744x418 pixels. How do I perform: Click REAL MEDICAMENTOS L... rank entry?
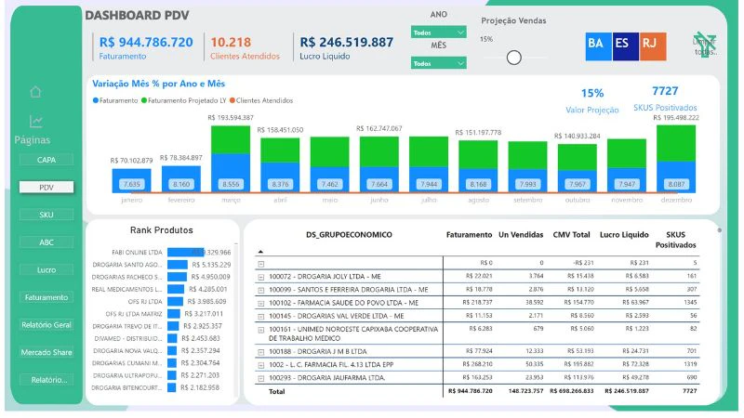tap(126, 289)
